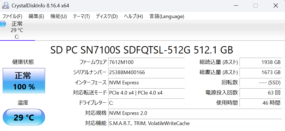Open the 機能(U) menu
This screenshot has width=285, height=131.
click(59, 16)
